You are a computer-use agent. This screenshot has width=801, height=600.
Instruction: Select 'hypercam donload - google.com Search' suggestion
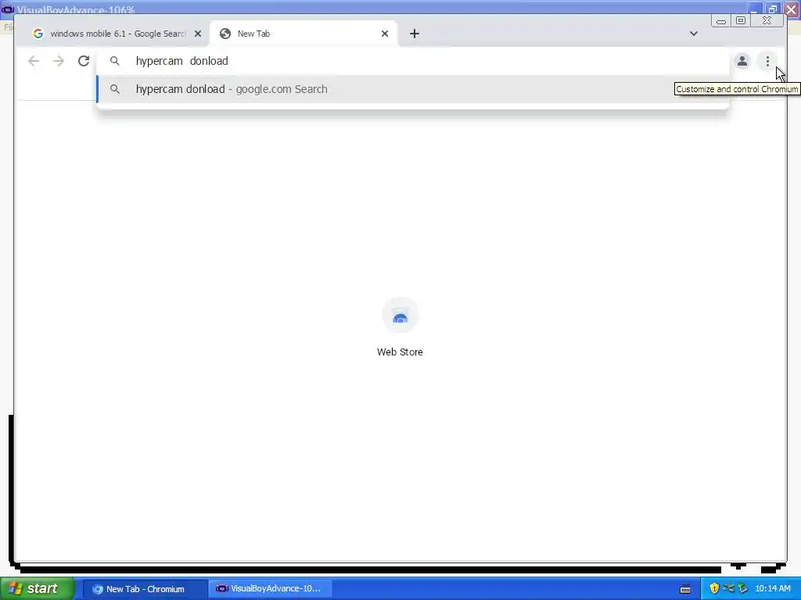[x=411, y=89]
